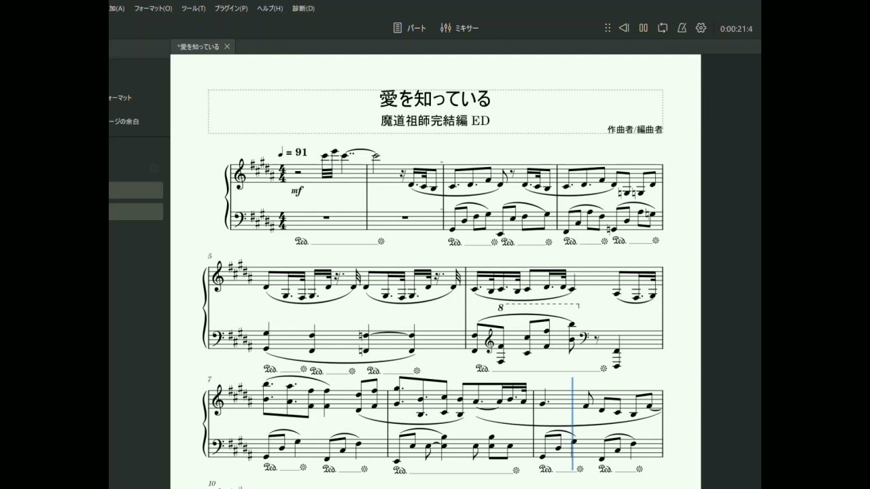Image resolution: width=870 pixels, height=489 pixels.
Task: Open playback settings with the gear icon
Action: (x=700, y=28)
